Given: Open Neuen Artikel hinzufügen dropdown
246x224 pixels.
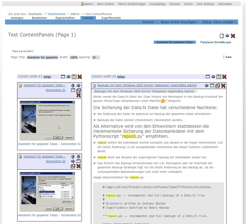Looking at the screenshot, I should point(179,22).
